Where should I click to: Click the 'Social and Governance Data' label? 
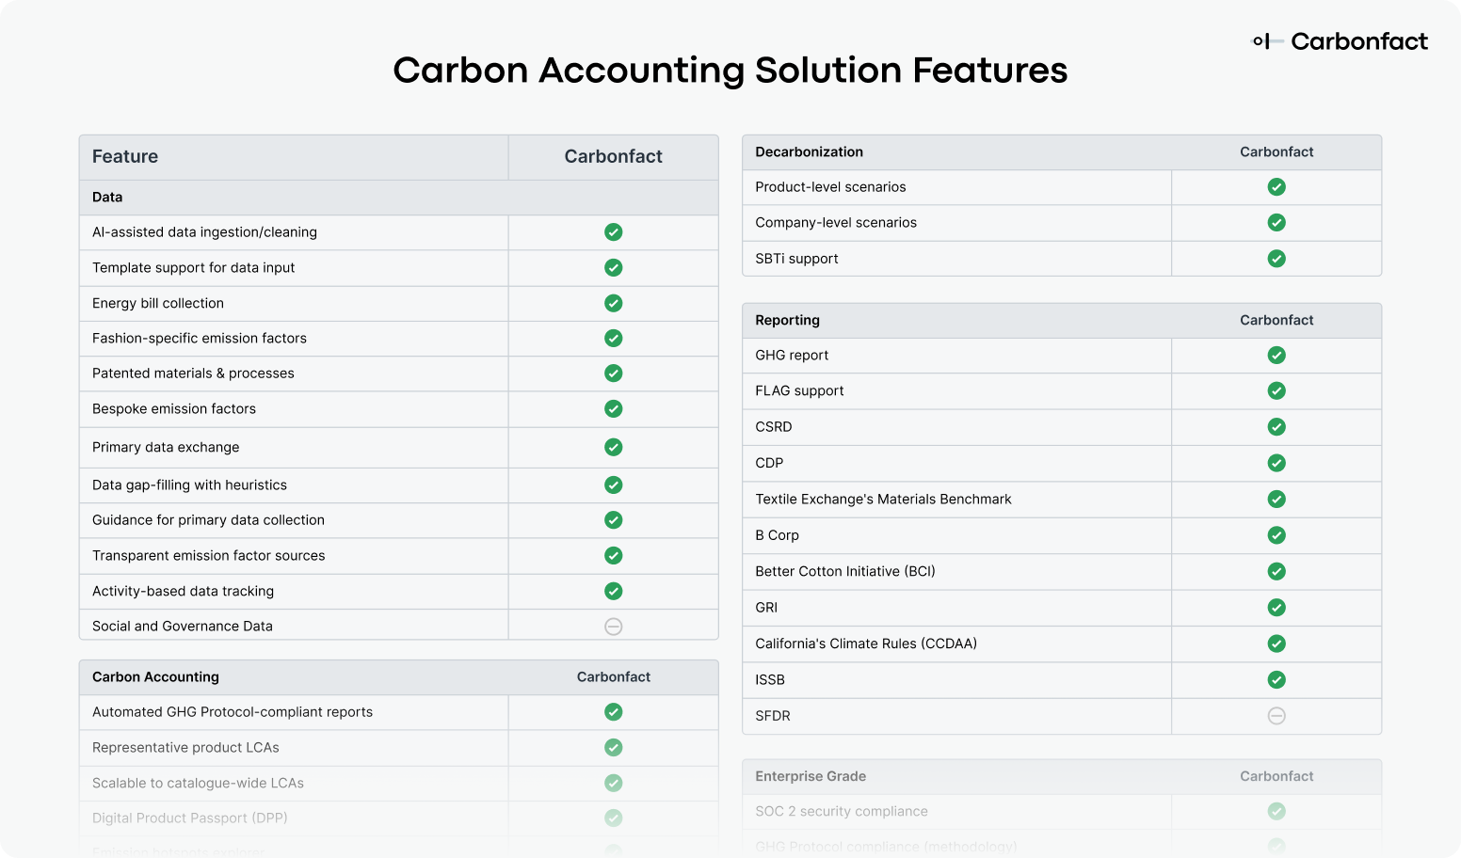(x=183, y=627)
